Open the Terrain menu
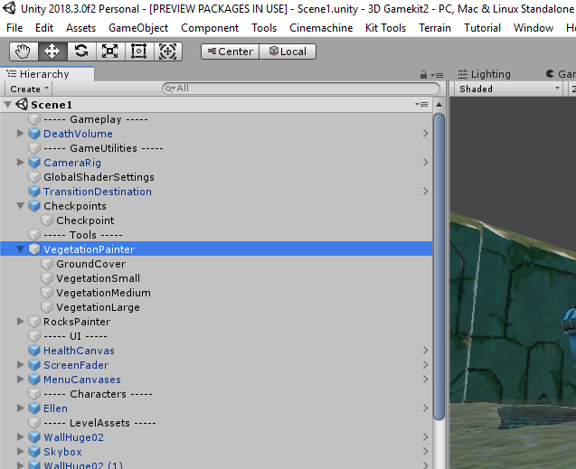 435,28
